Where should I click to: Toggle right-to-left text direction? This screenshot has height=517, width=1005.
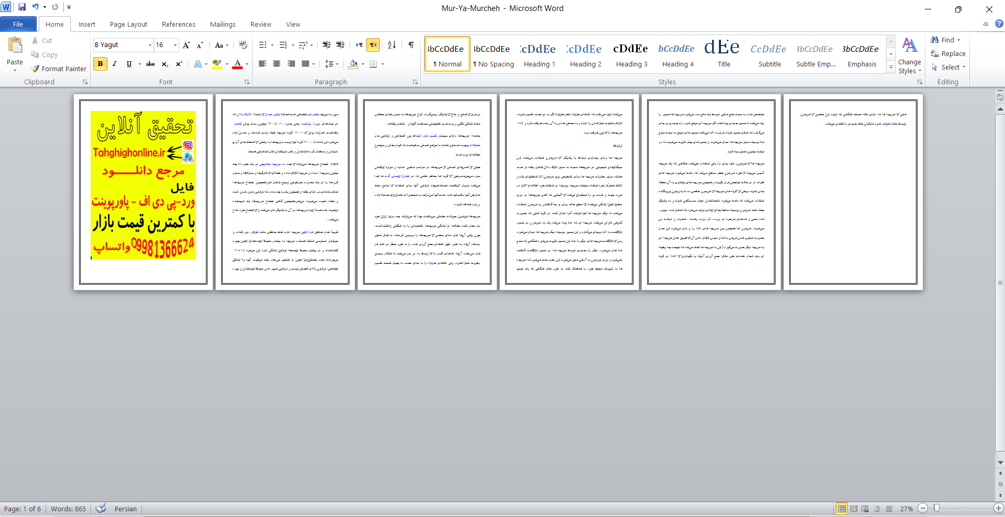[373, 45]
